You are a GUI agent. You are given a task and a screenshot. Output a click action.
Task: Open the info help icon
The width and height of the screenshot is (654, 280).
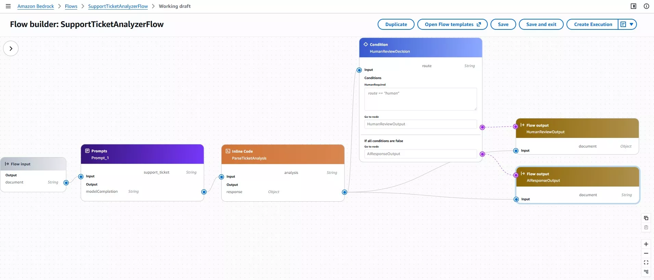(646, 6)
